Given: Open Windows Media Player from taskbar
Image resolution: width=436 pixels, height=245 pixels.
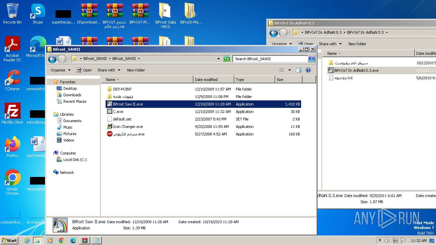Looking at the screenshot, I should [50, 241].
